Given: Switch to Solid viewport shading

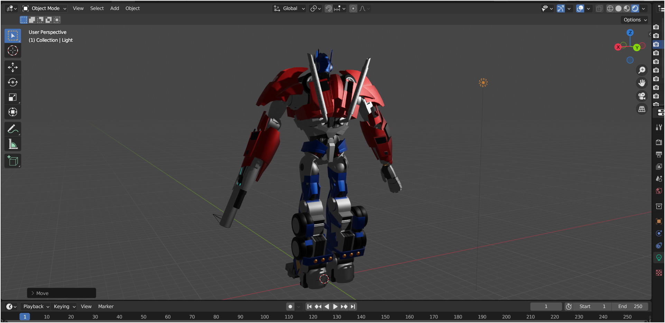Looking at the screenshot, I should point(619,8).
